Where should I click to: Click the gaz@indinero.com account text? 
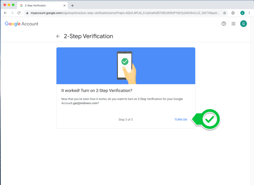click(85, 103)
